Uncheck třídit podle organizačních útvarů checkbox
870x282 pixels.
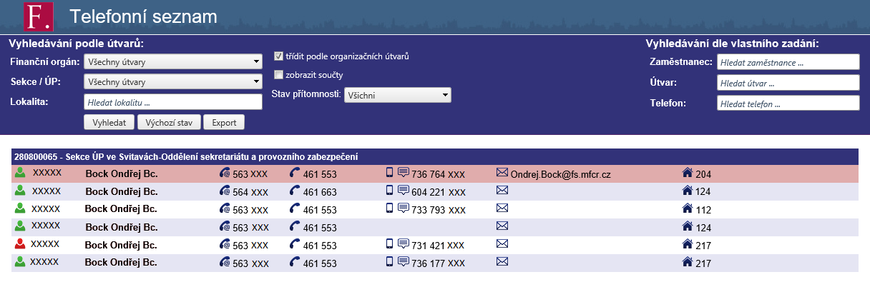point(279,56)
